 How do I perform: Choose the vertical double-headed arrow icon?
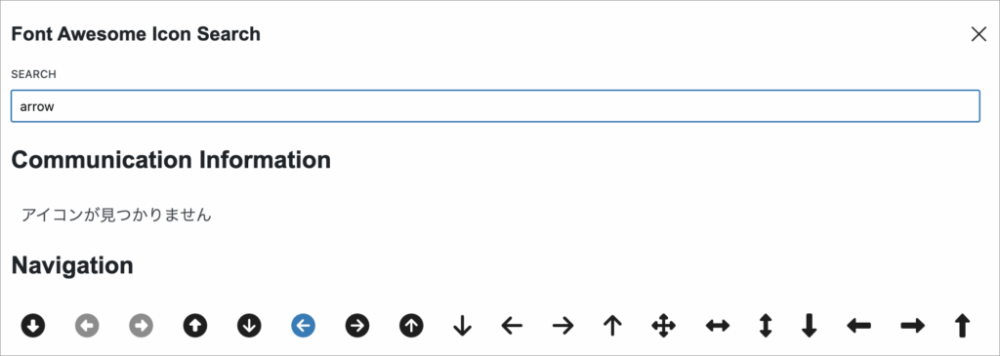(x=766, y=326)
